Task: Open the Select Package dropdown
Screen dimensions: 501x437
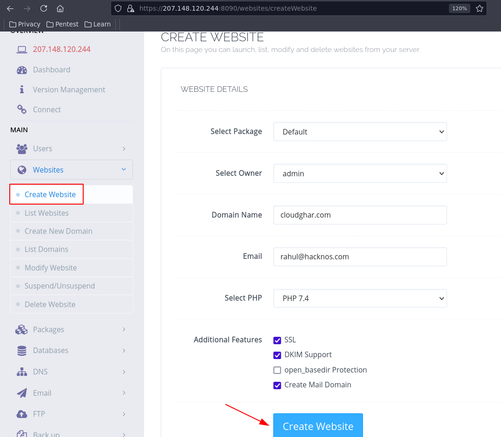Action: (360, 131)
